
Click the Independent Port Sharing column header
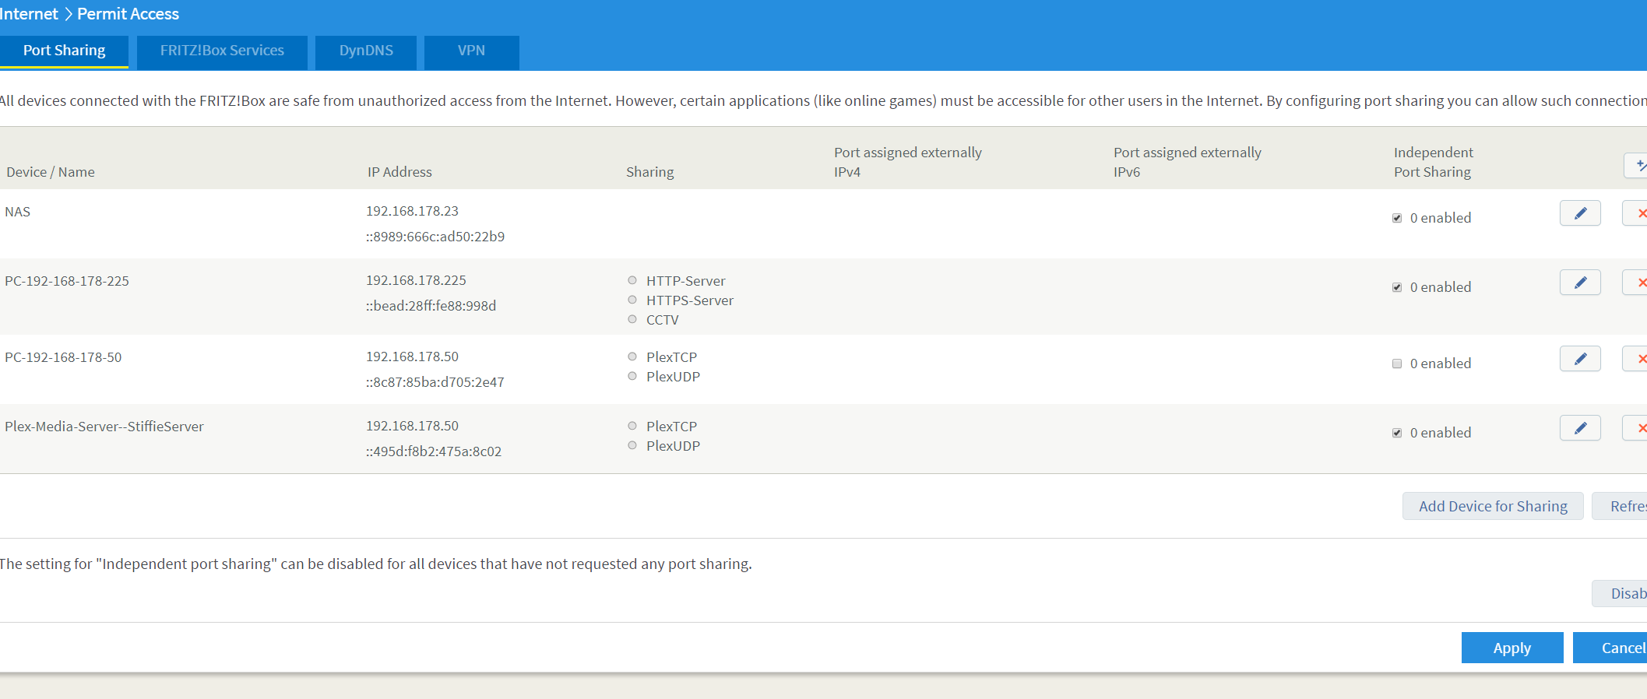tap(1434, 162)
